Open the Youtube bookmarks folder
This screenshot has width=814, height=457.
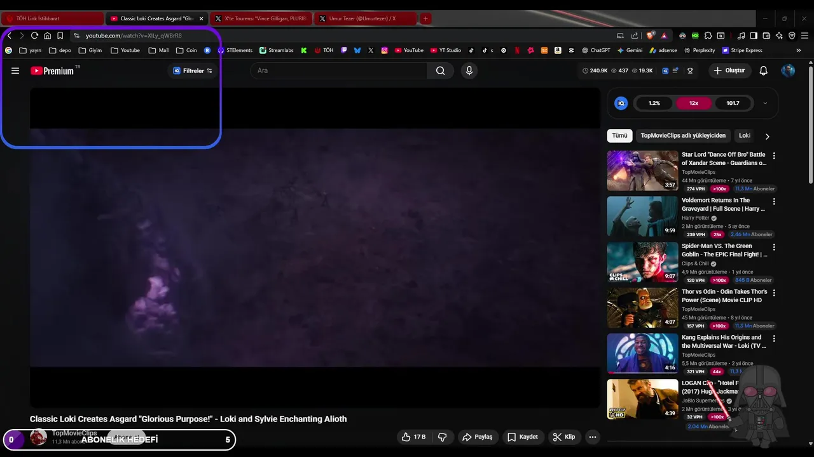pyautogui.click(x=125, y=50)
